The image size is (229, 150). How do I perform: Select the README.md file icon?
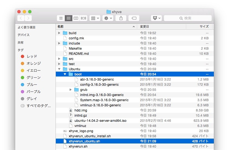pos(65,53)
